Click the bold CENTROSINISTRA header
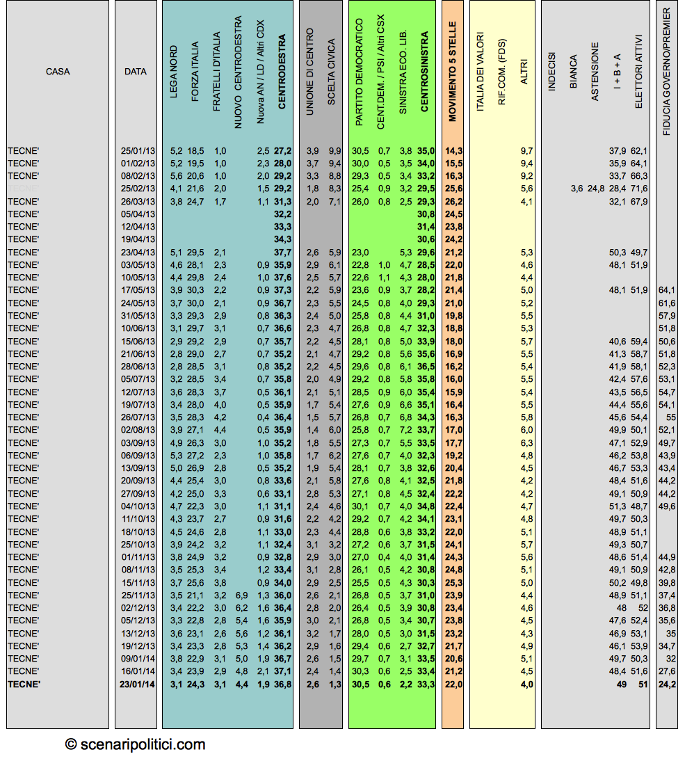 tap(424, 72)
